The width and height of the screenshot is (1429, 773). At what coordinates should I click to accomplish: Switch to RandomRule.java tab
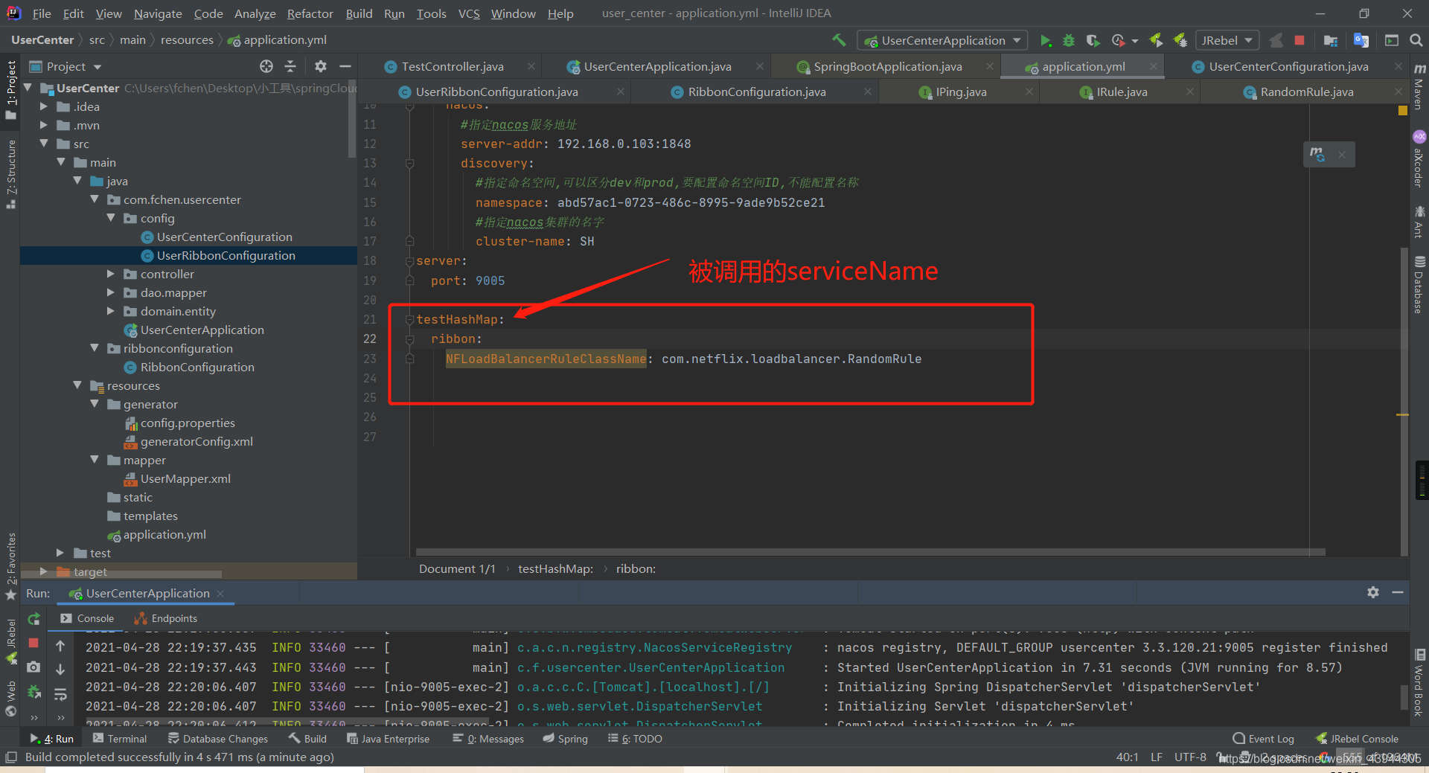coord(1306,92)
